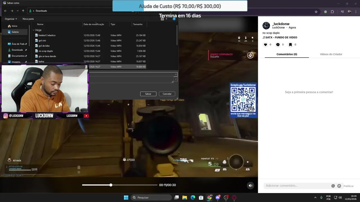Open File Explorer from taskbar
This screenshot has height=202, width=360.
click(184, 198)
